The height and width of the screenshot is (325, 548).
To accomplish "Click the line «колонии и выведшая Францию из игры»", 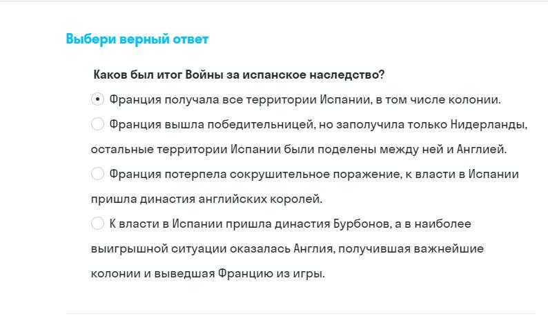I will (207, 273).
